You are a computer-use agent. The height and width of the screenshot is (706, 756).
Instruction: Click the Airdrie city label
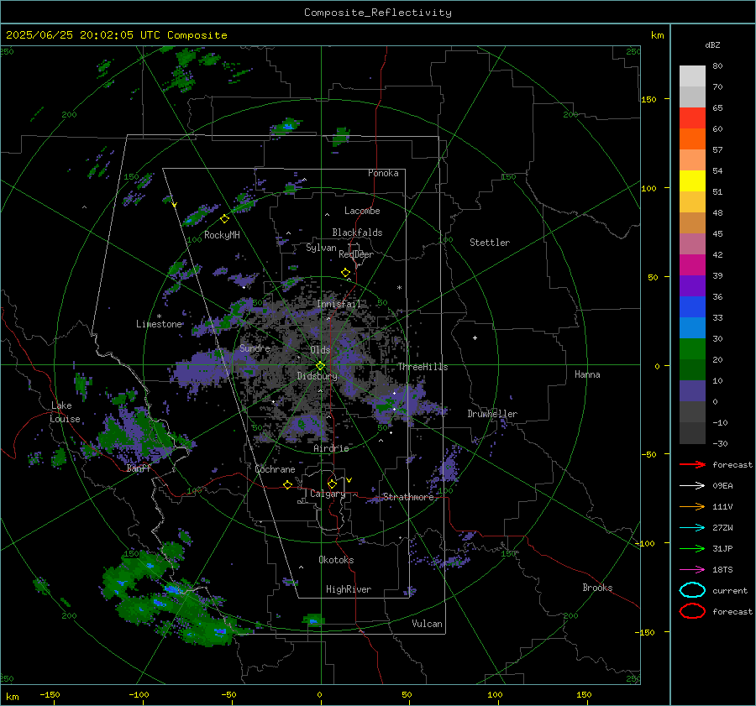(x=331, y=448)
